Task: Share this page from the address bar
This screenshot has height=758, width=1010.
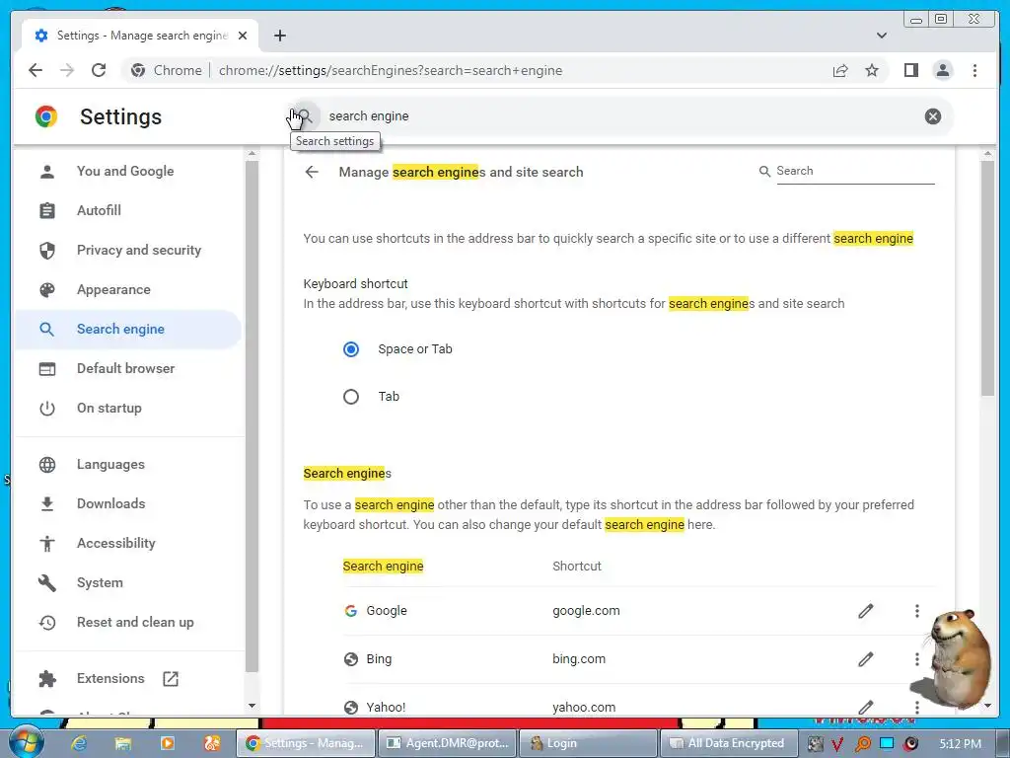Action: click(x=840, y=70)
